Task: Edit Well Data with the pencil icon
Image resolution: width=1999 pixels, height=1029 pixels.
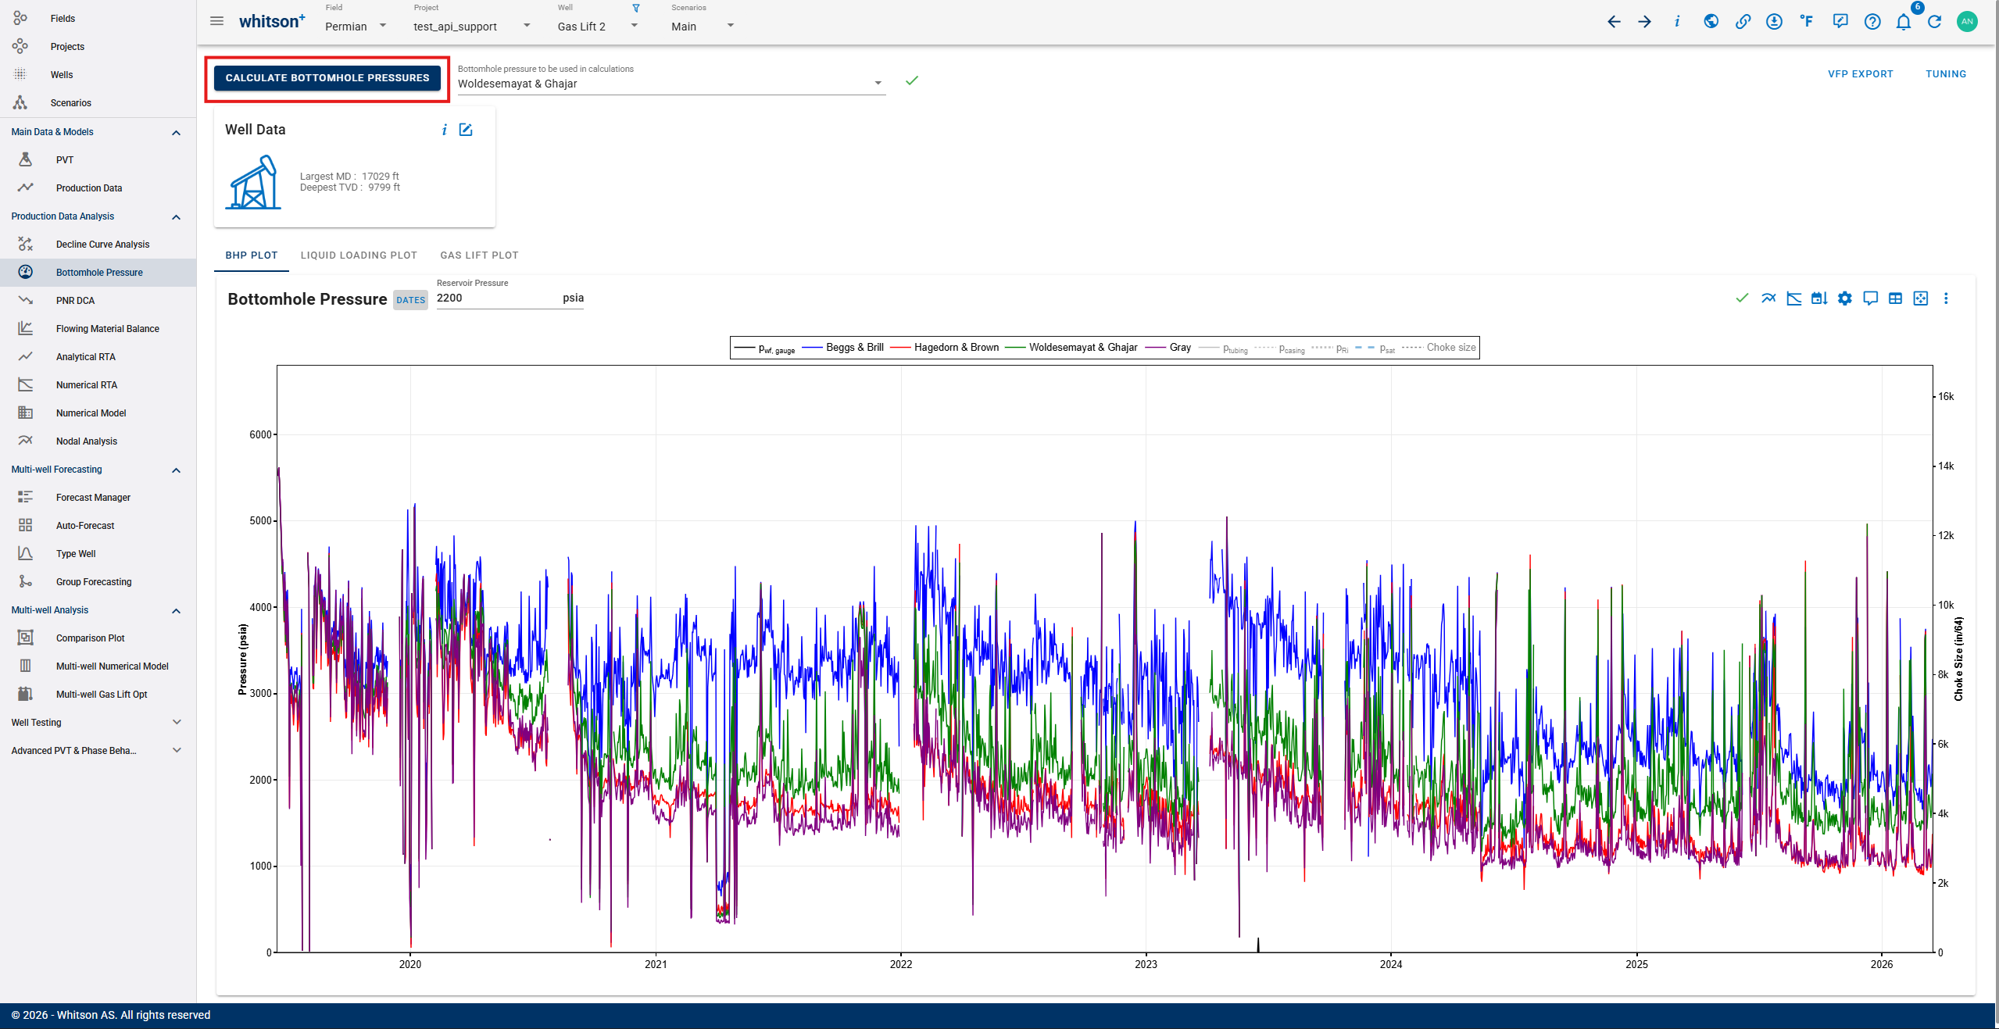Action: coord(466,130)
